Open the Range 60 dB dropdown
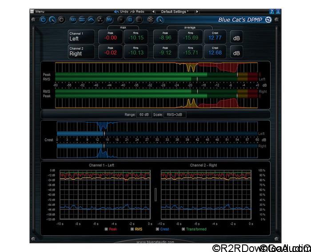The width and height of the screenshot is (311, 252). (x=144, y=115)
